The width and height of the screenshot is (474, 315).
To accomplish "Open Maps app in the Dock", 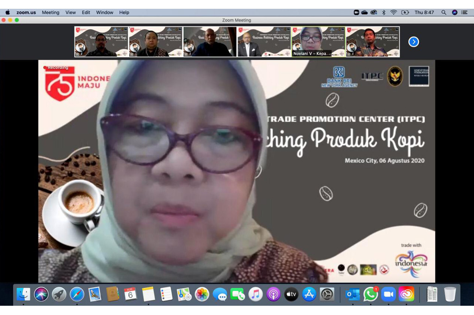I will click(x=184, y=294).
